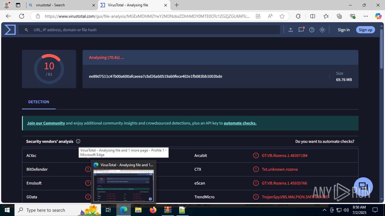Click the TrendMicro detection alert icon
This screenshot has width=385, height=216.
click(x=256, y=197)
